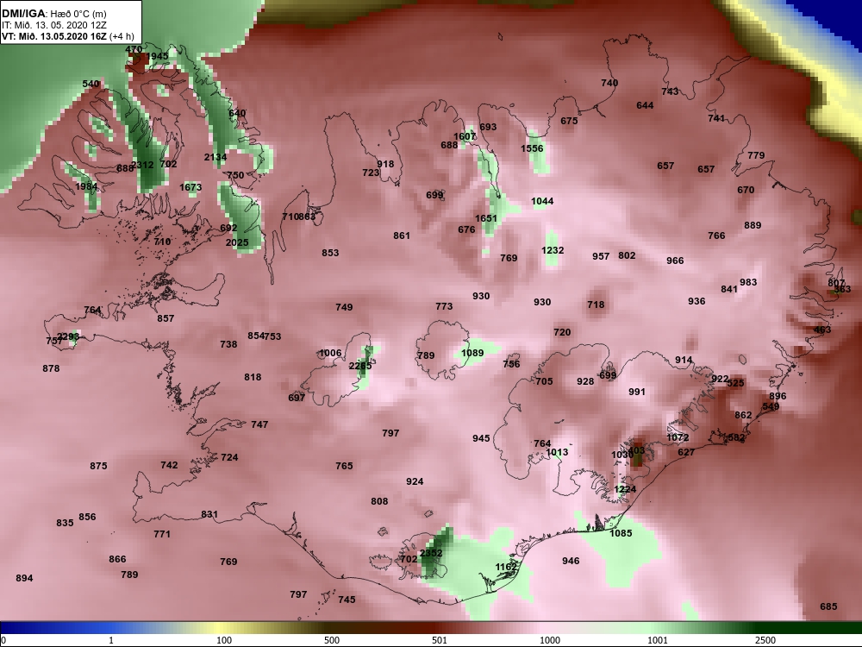This screenshot has height=647, width=862.
Task: Click the 946 value on the map
Action: [571, 562]
